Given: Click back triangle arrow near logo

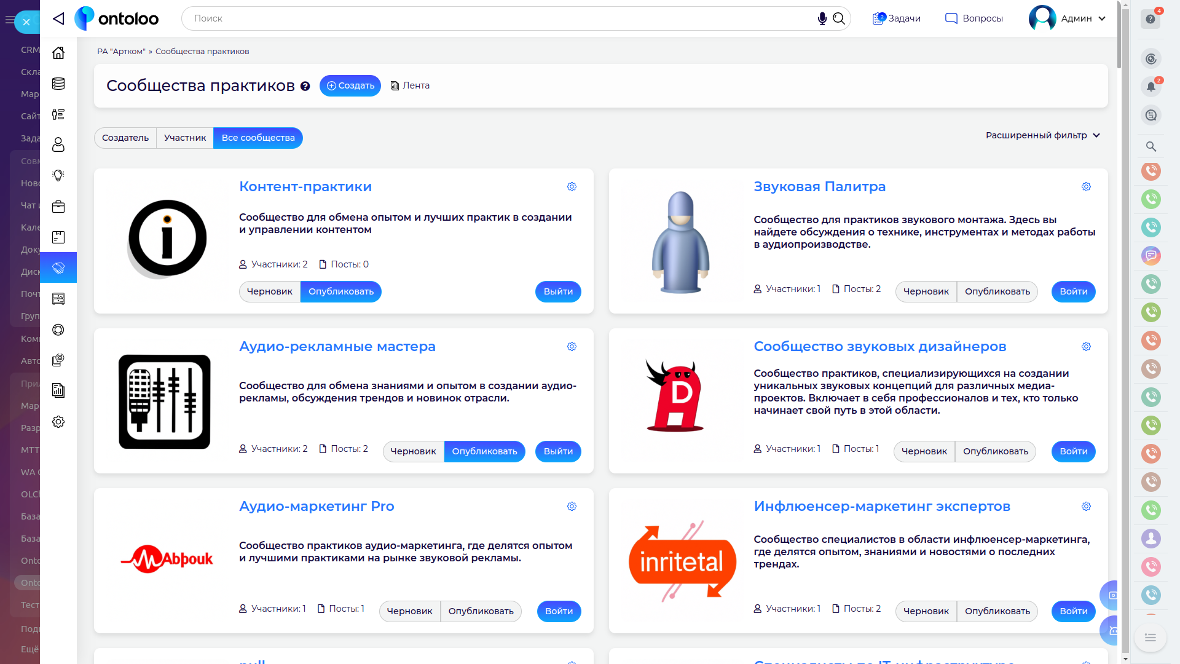Looking at the screenshot, I should click(58, 18).
